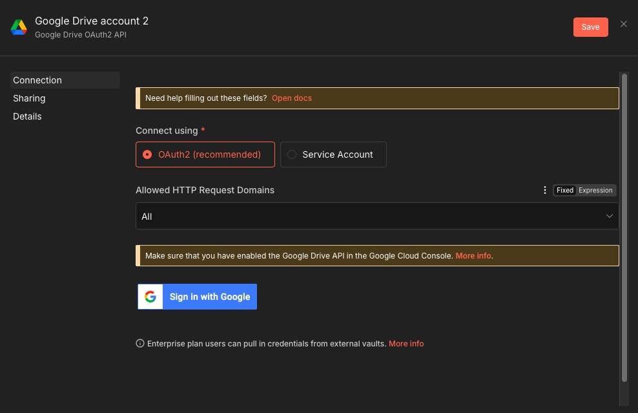Click the Google G logo icon
Image resolution: width=638 pixels, height=413 pixels.
[x=150, y=297]
